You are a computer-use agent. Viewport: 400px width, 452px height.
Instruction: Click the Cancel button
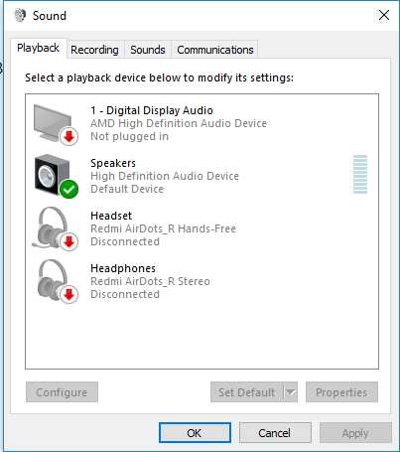pyautogui.click(x=275, y=433)
